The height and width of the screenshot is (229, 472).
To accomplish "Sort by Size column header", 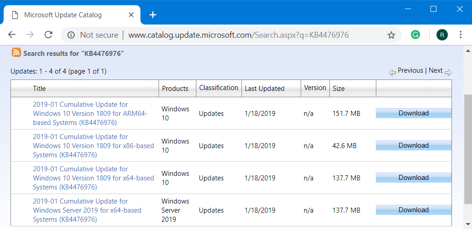I will 339,89.
